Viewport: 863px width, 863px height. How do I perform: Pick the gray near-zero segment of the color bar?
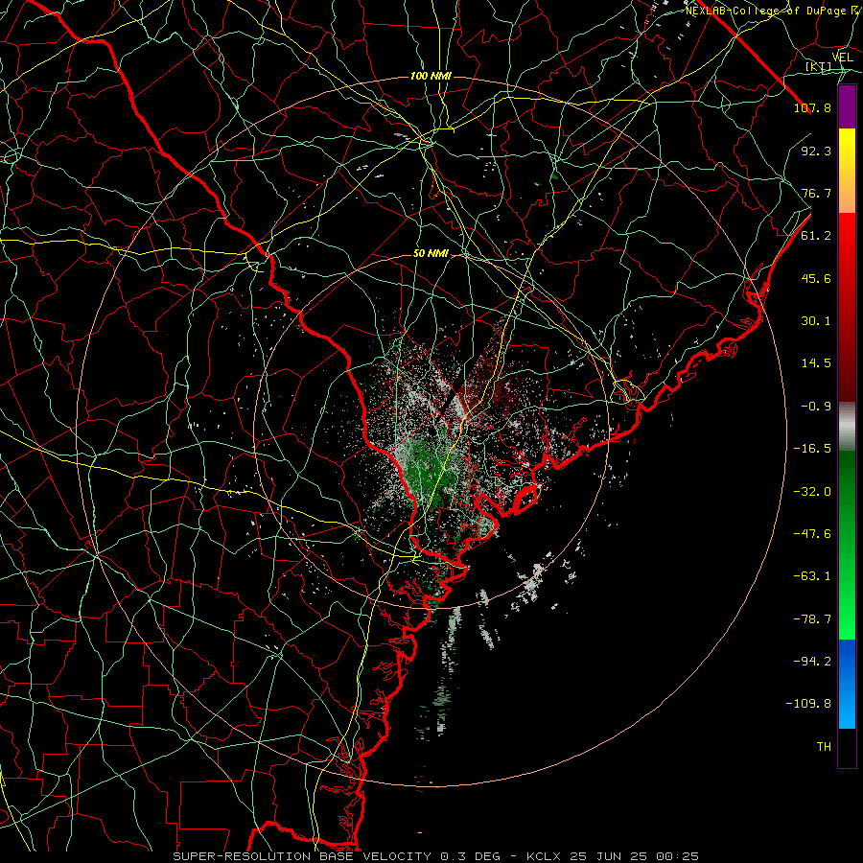point(847,426)
